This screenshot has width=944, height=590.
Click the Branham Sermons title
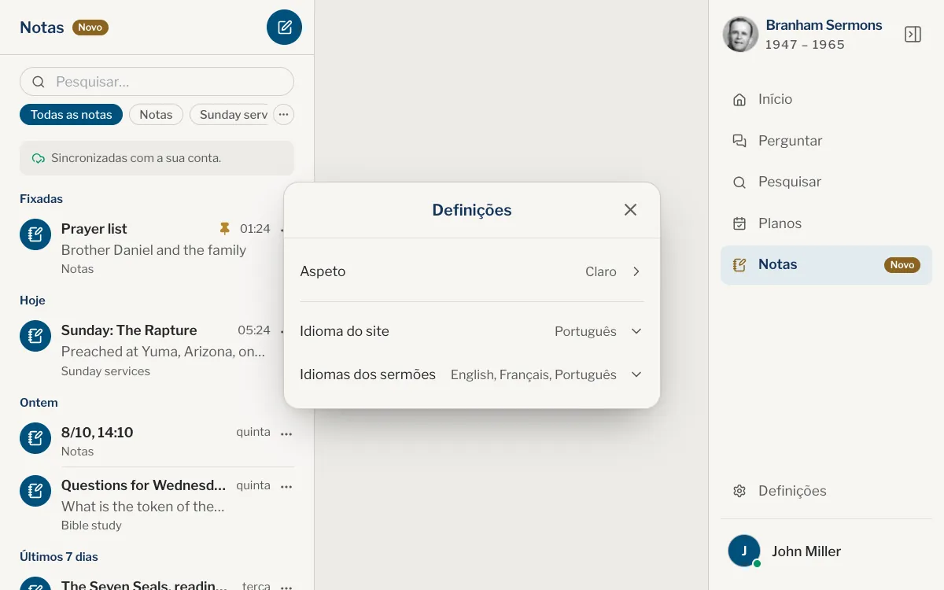click(824, 25)
